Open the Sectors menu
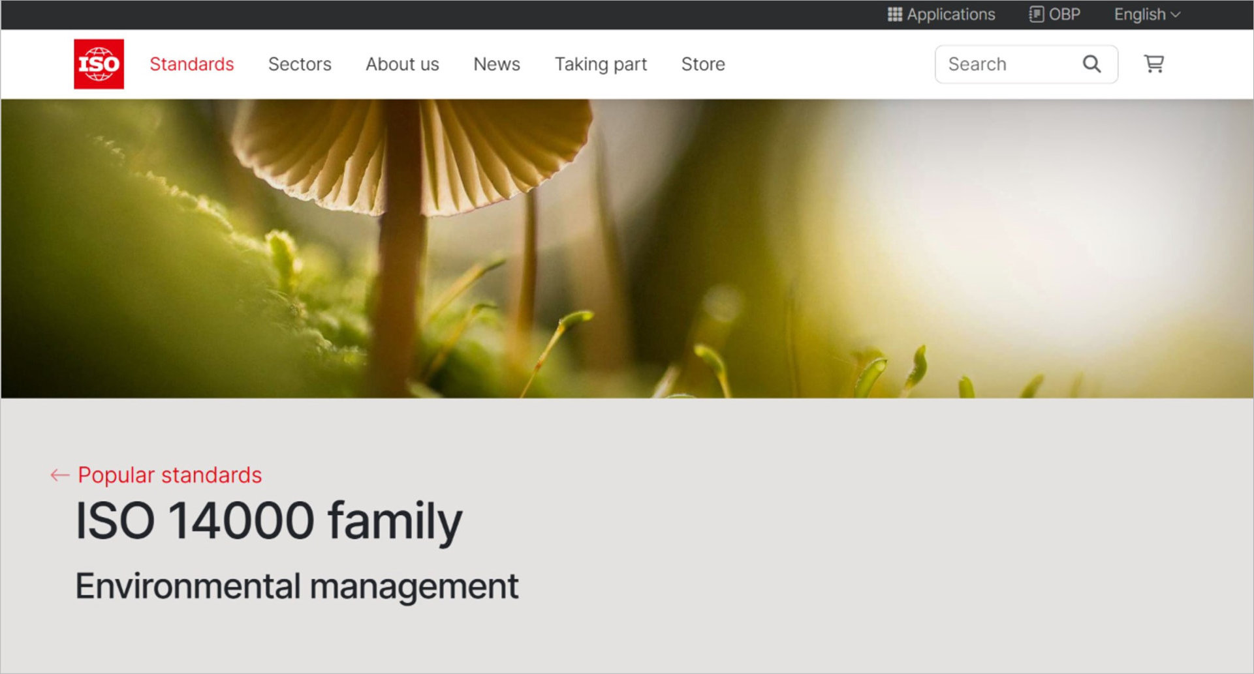1254x674 pixels. [300, 64]
